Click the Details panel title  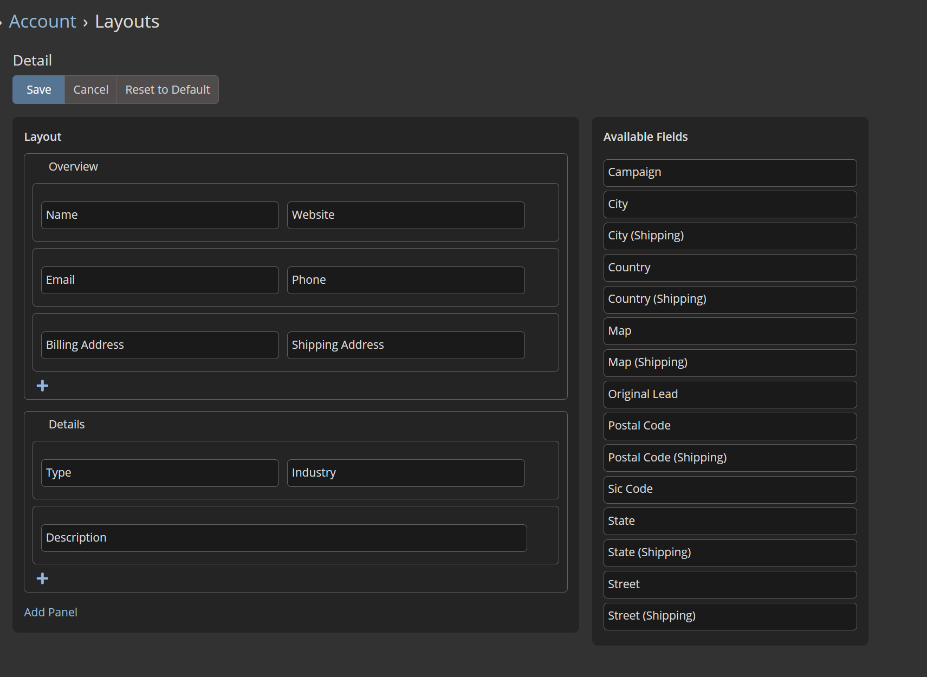point(67,425)
